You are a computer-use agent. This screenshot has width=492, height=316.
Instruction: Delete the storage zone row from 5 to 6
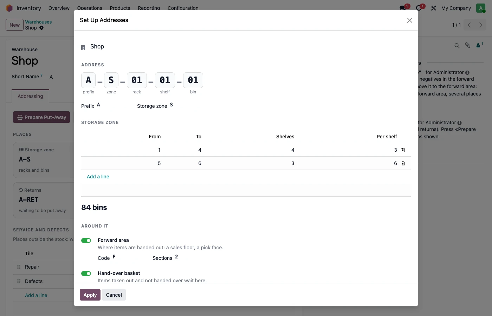click(x=403, y=163)
